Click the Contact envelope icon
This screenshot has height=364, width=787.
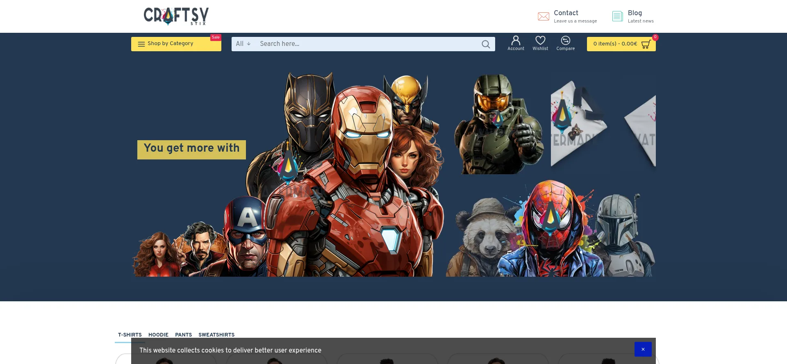pos(544,16)
